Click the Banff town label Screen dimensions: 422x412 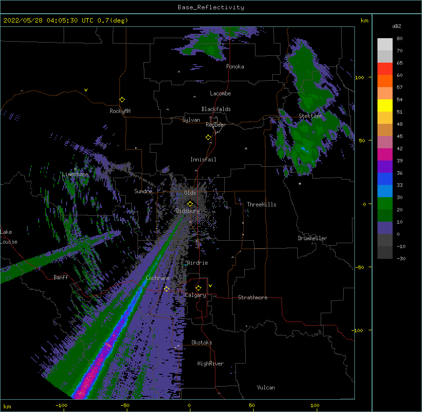61,277
